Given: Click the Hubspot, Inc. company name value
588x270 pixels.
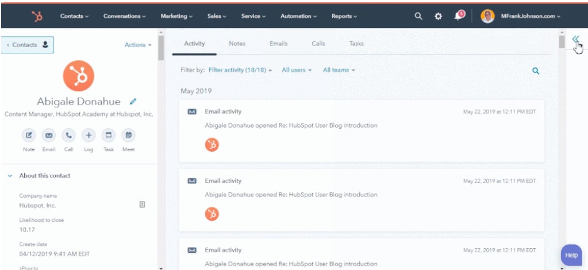Looking at the screenshot, I should click(x=37, y=206).
